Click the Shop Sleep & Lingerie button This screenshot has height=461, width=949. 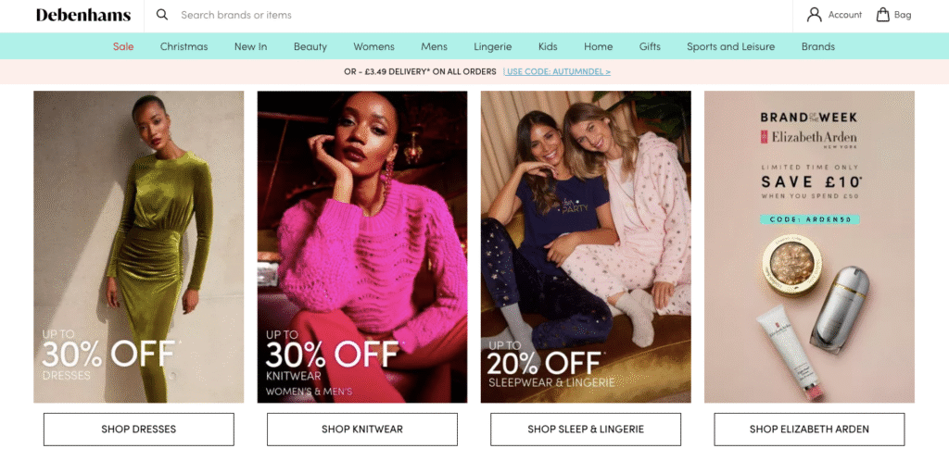pos(586,430)
